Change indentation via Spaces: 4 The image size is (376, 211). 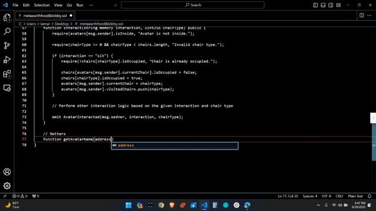pos(310,196)
